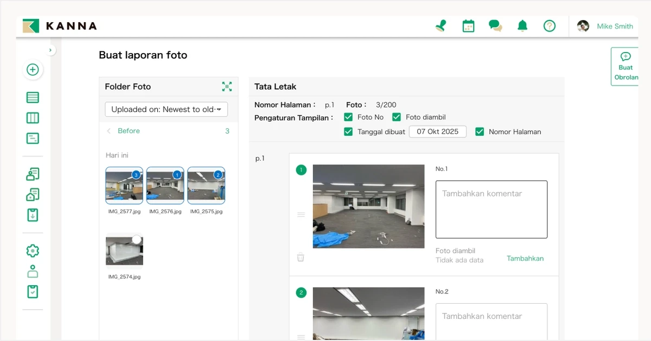This screenshot has width=651, height=341.
Task: Deselect the badge 1 on IMG_2576.jpg
Action: 177,174
